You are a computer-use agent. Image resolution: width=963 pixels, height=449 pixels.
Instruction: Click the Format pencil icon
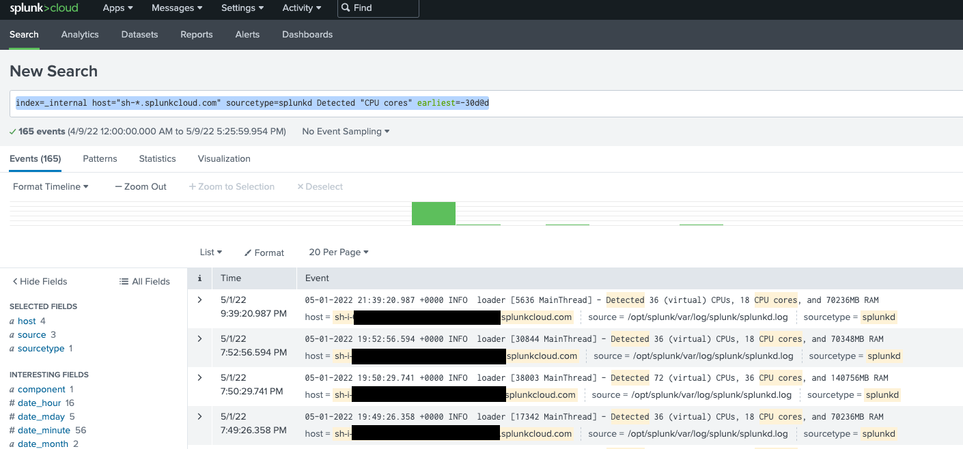tap(247, 252)
